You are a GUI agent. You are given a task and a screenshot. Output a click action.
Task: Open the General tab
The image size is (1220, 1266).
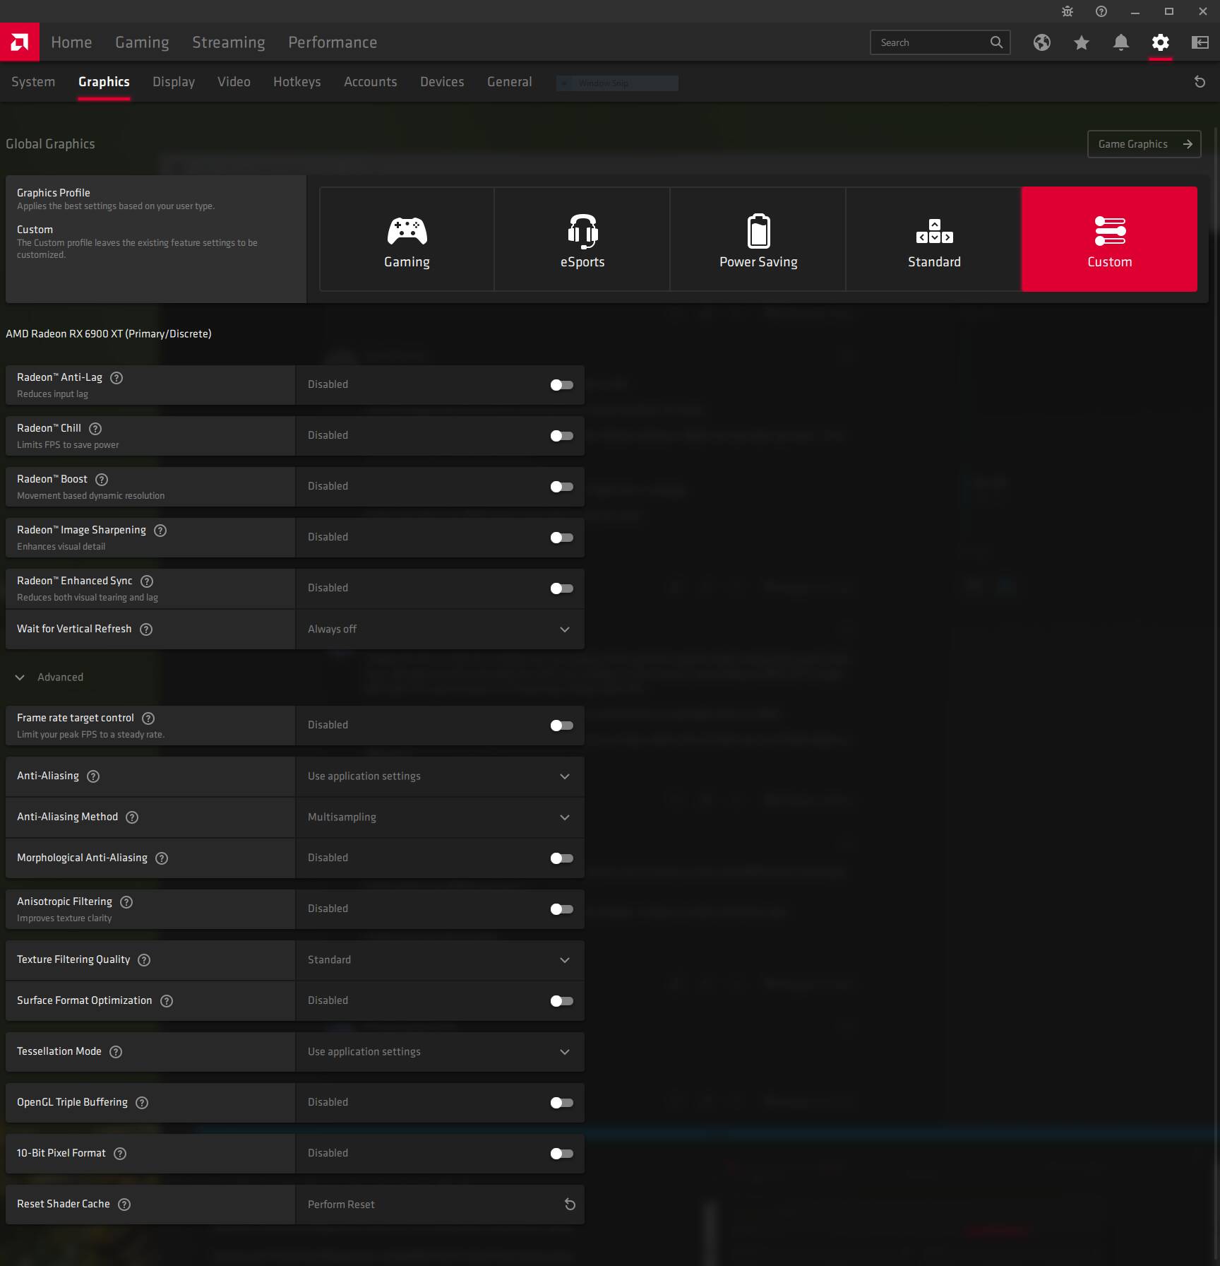point(510,82)
